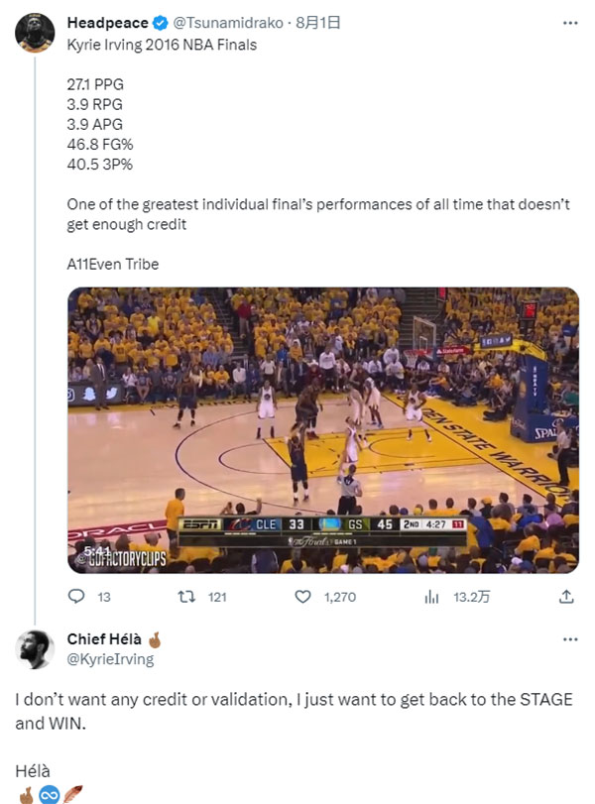Open Chief Hélà display name
The height and width of the screenshot is (804, 595).
click(104, 639)
